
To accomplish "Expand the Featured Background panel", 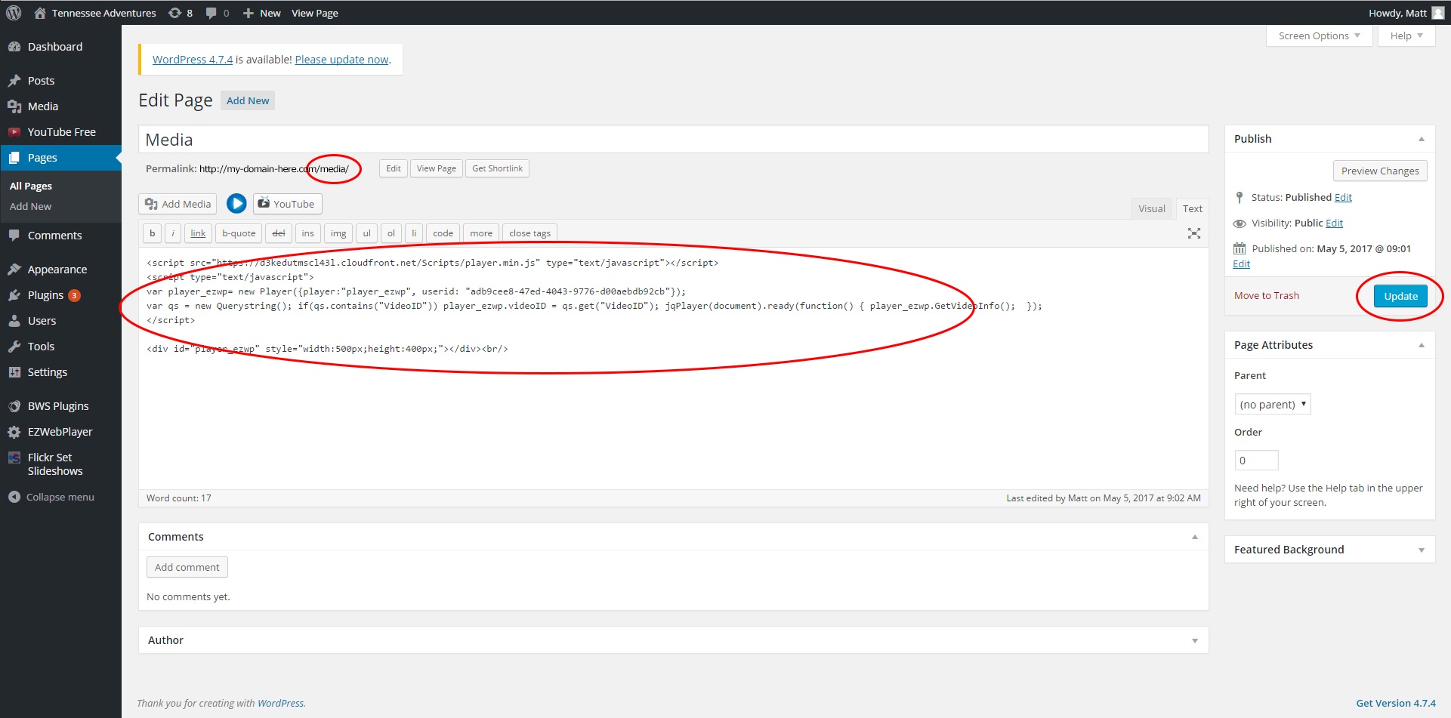I will coord(1421,550).
